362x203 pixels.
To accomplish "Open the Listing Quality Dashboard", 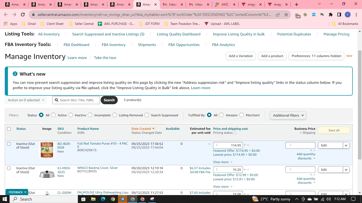I will click(179, 34).
